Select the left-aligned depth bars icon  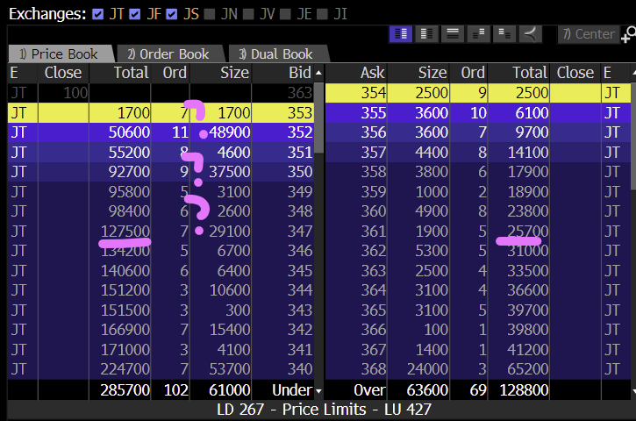tap(478, 34)
